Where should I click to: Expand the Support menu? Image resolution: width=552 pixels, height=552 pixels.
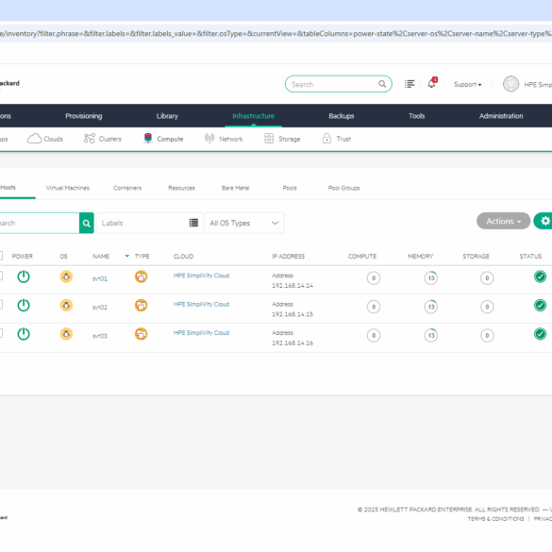pos(467,85)
